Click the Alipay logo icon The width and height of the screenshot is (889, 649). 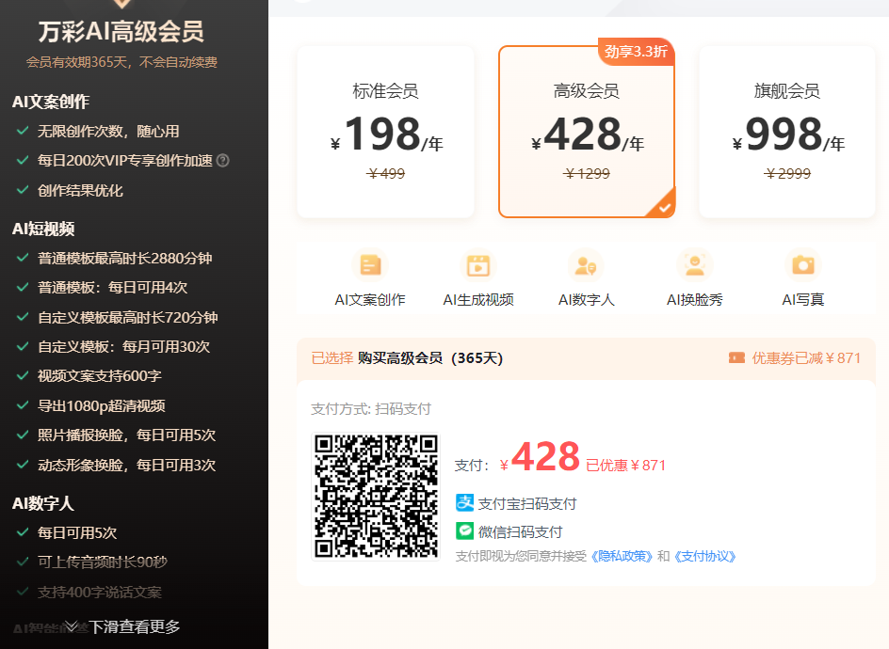[x=465, y=503]
